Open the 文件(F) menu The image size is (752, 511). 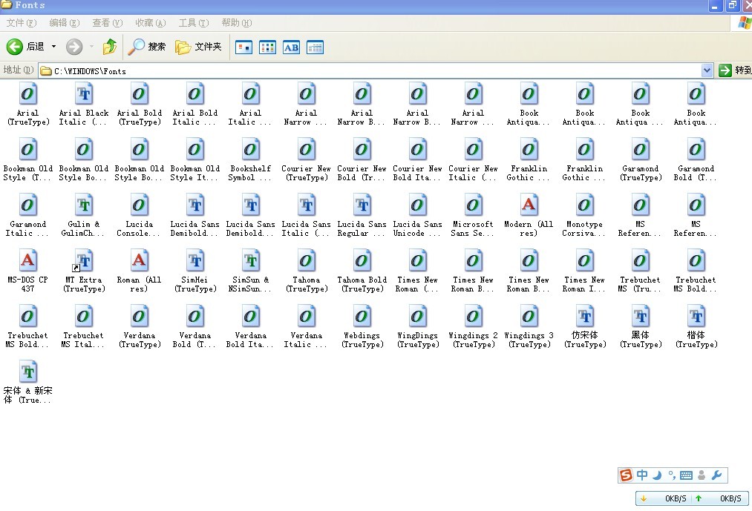[x=22, y=22]
